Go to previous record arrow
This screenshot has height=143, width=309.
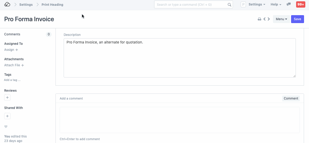click(x=265, y=19)
